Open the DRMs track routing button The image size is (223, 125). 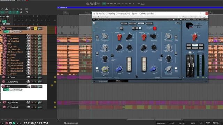coord(40,28)
